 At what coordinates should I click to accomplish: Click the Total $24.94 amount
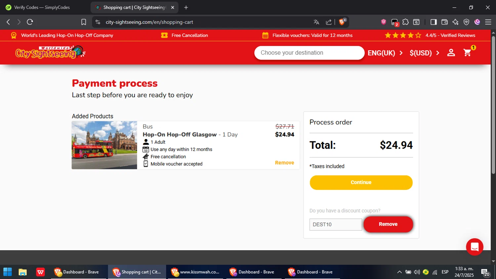396,145
